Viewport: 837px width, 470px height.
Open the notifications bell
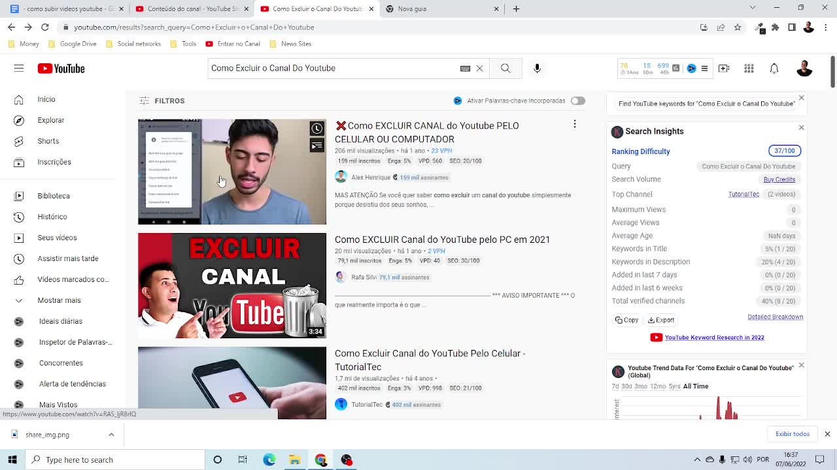[x=774, y=68]
